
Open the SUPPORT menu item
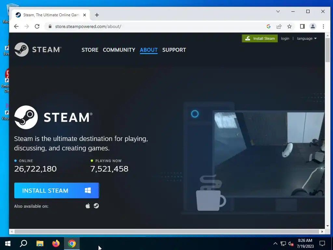pos(174,50)
